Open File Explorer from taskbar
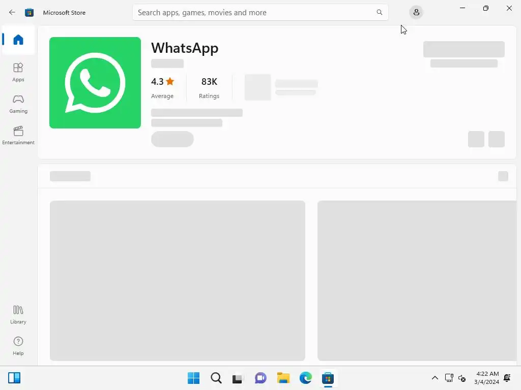The width and height of the screenshot is (521, 390). (283, 378)
